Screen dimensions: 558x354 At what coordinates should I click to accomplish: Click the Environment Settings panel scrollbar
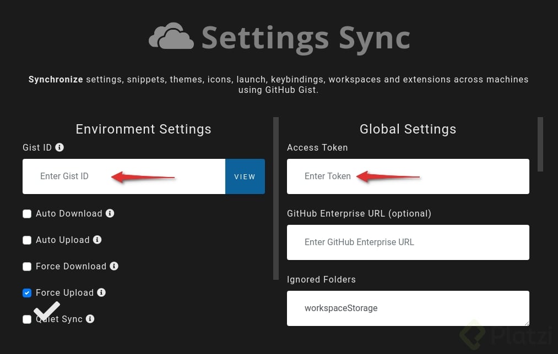[x=276, y=198]
